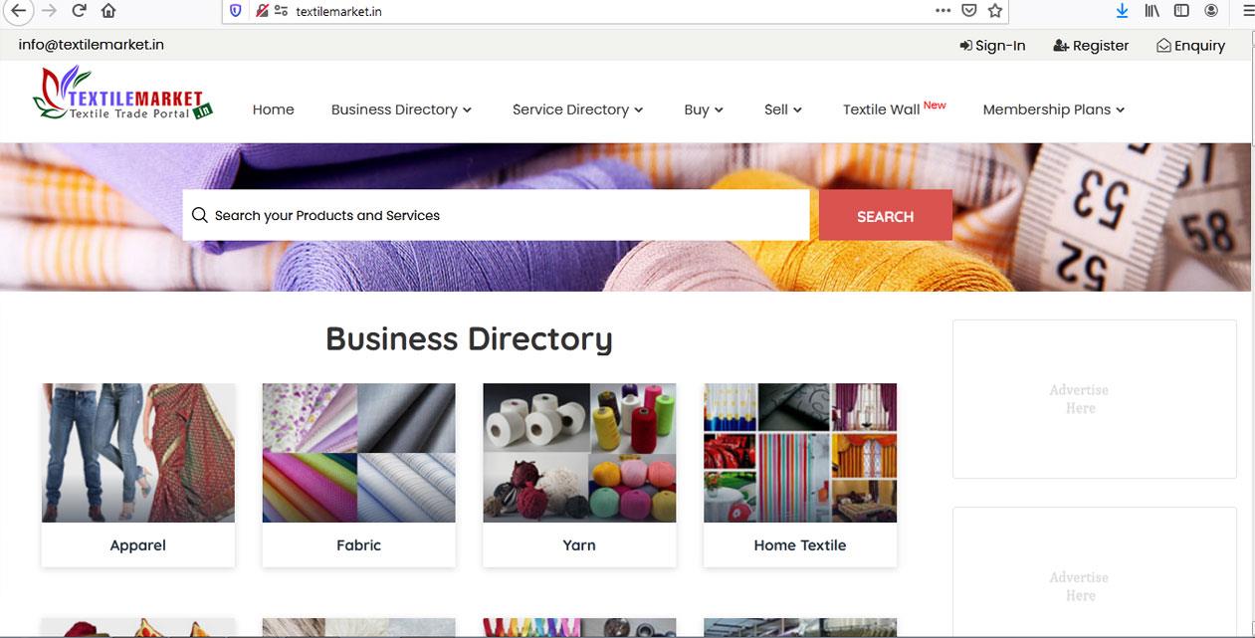1255x638 pixels.
Task: Expand the Business Directory dropdown
Action: (401, 109)
